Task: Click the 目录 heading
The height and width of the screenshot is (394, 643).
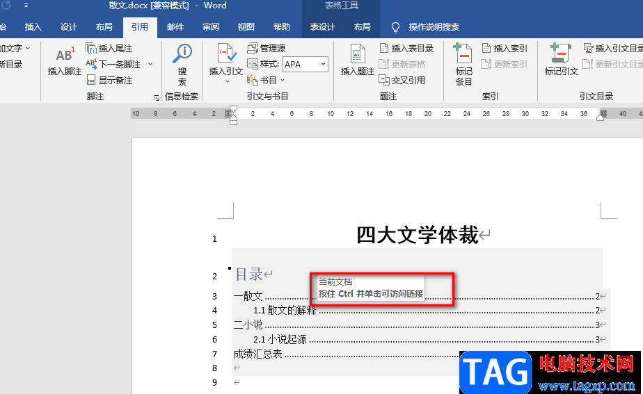Action: [249, 274]
